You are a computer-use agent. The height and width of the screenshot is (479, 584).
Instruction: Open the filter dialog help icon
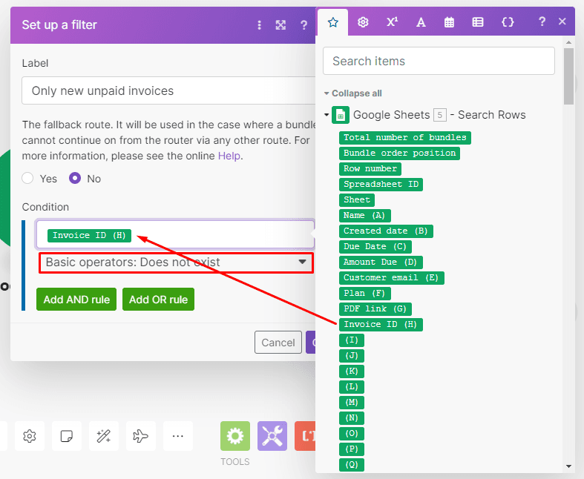(x=304, y=25)
